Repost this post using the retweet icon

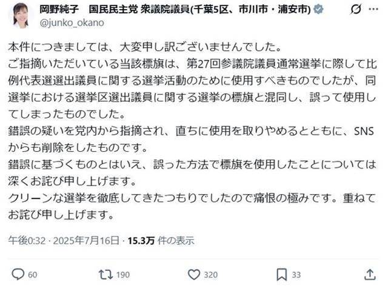point(105,275)
